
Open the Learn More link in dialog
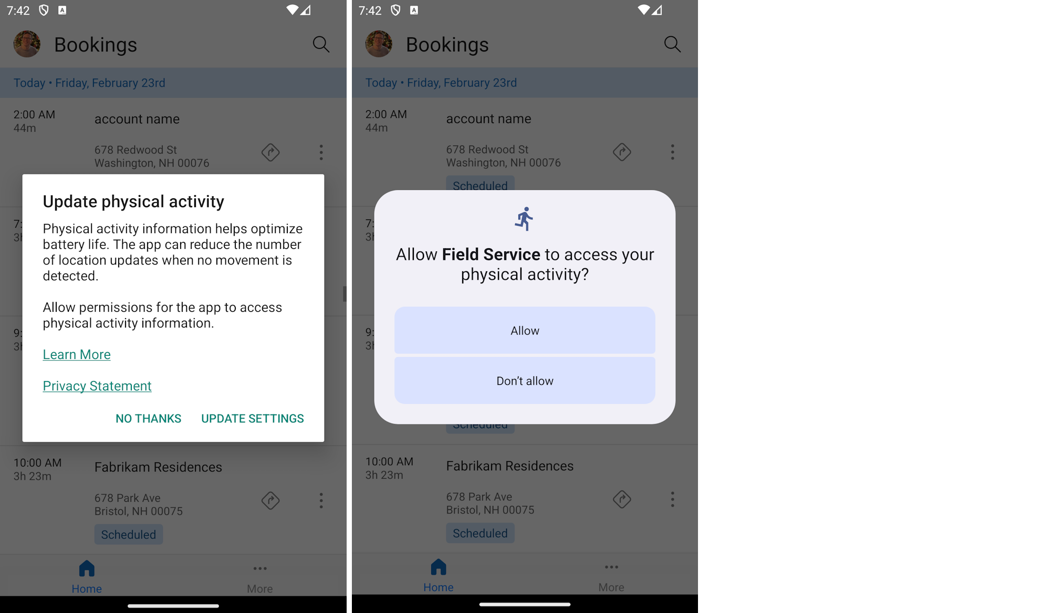[x=77, y=354]
